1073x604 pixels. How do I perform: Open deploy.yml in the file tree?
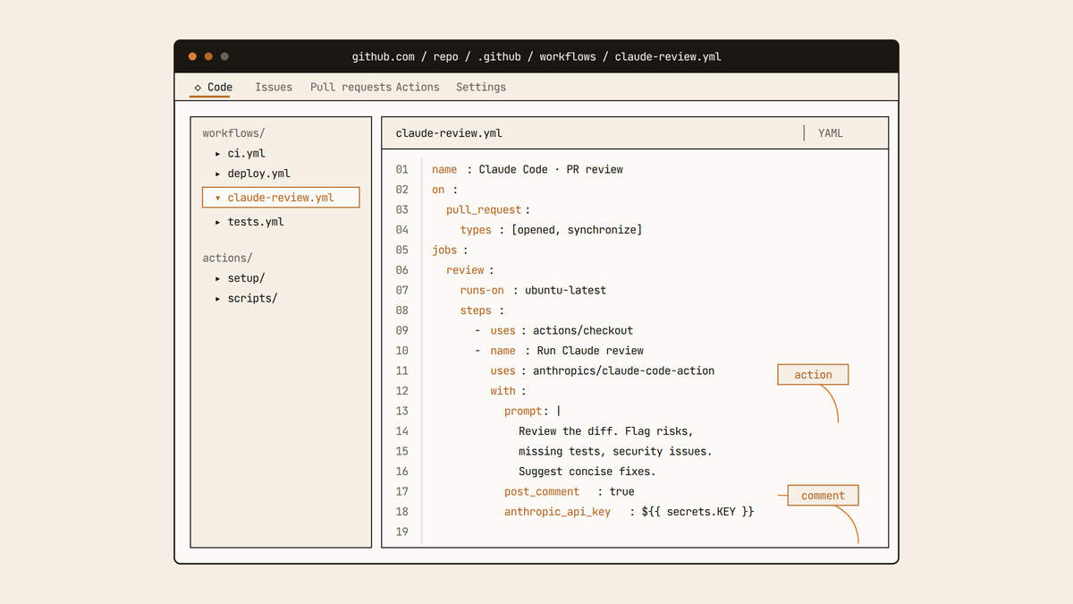[x=259, y=174]
